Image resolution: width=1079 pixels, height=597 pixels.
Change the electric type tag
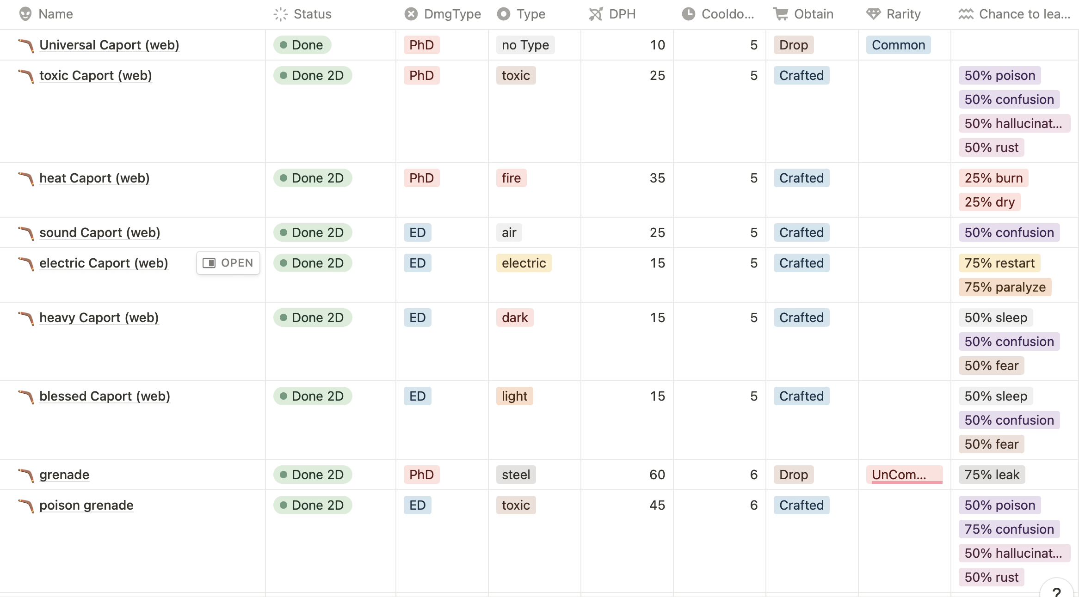tap(524, 263)
